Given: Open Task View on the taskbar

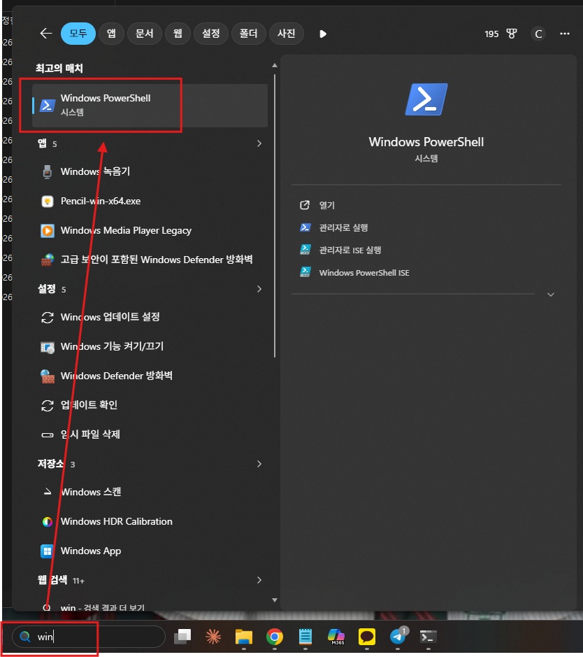Looking at the screenshot, I should click(182, 637).
